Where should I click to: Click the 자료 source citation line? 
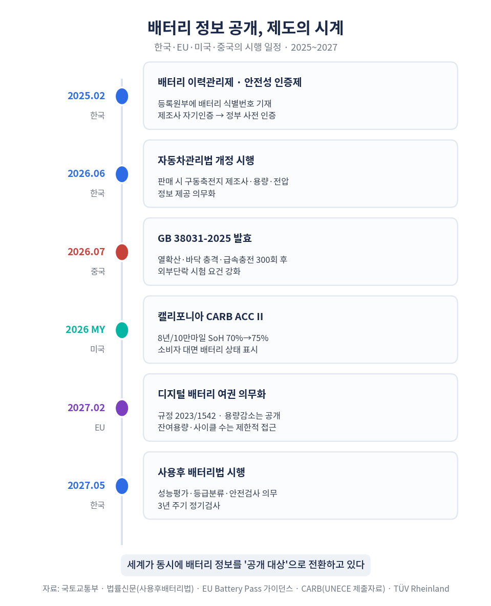pyautogui.click(x=246, y=589)
